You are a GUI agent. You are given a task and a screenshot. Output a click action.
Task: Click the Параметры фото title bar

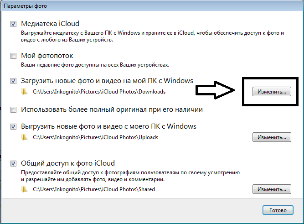[152, 6]
